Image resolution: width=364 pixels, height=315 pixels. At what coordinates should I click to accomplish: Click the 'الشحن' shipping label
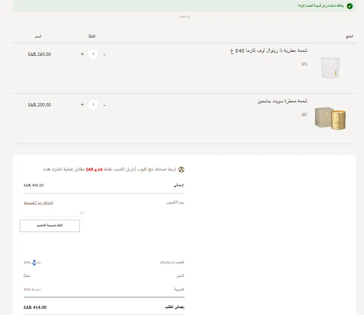click(x=180, y=276)
